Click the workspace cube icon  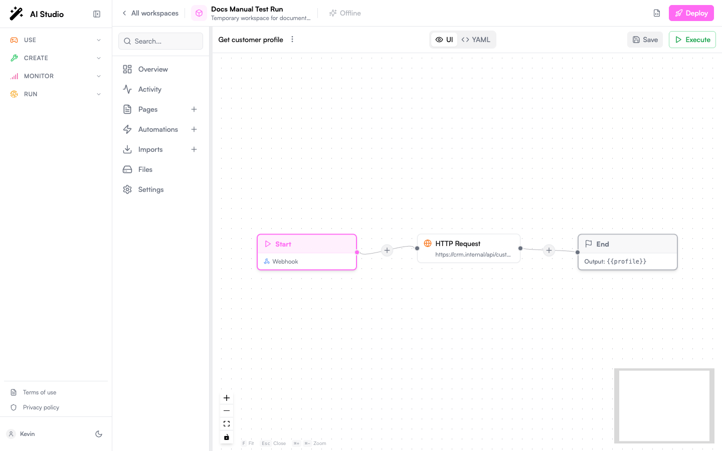tap(199, 13)
